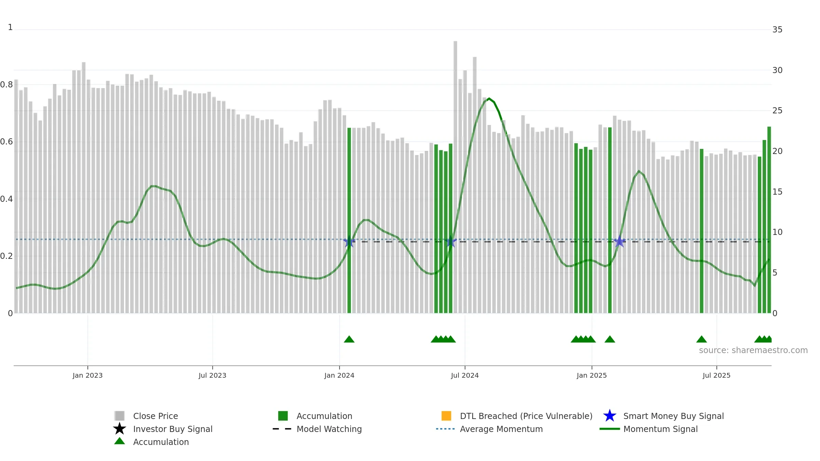The height and width of the screenshot is (461, 820).
Task: Click the sharemaestro.com source text
Action: (x=753, y=350)
